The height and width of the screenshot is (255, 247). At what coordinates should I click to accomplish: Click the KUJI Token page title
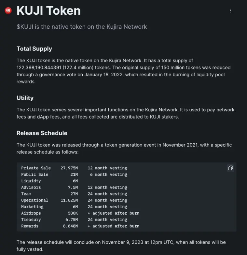[48, 10]
